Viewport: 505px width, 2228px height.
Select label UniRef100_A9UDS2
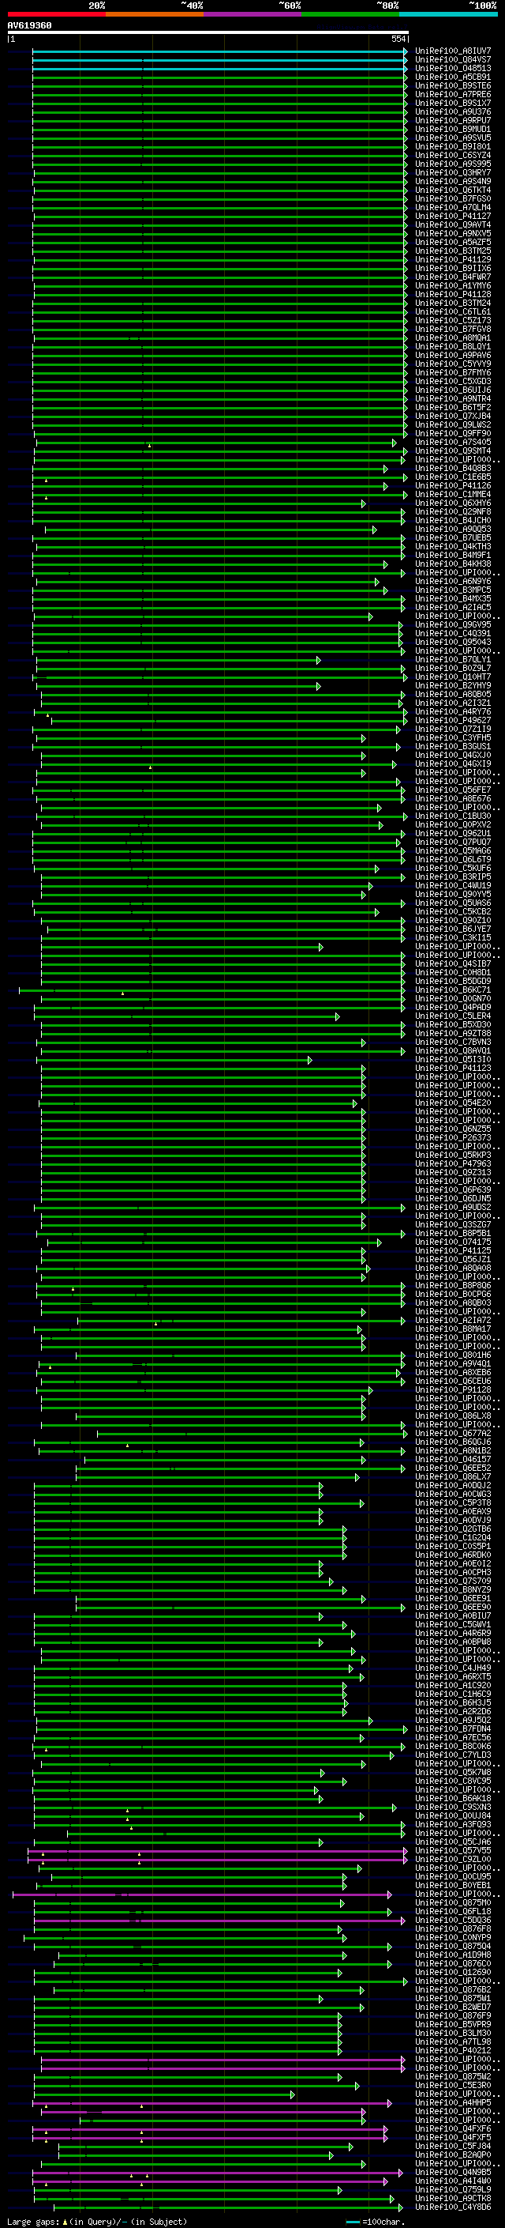click(x=452, y=1207)
